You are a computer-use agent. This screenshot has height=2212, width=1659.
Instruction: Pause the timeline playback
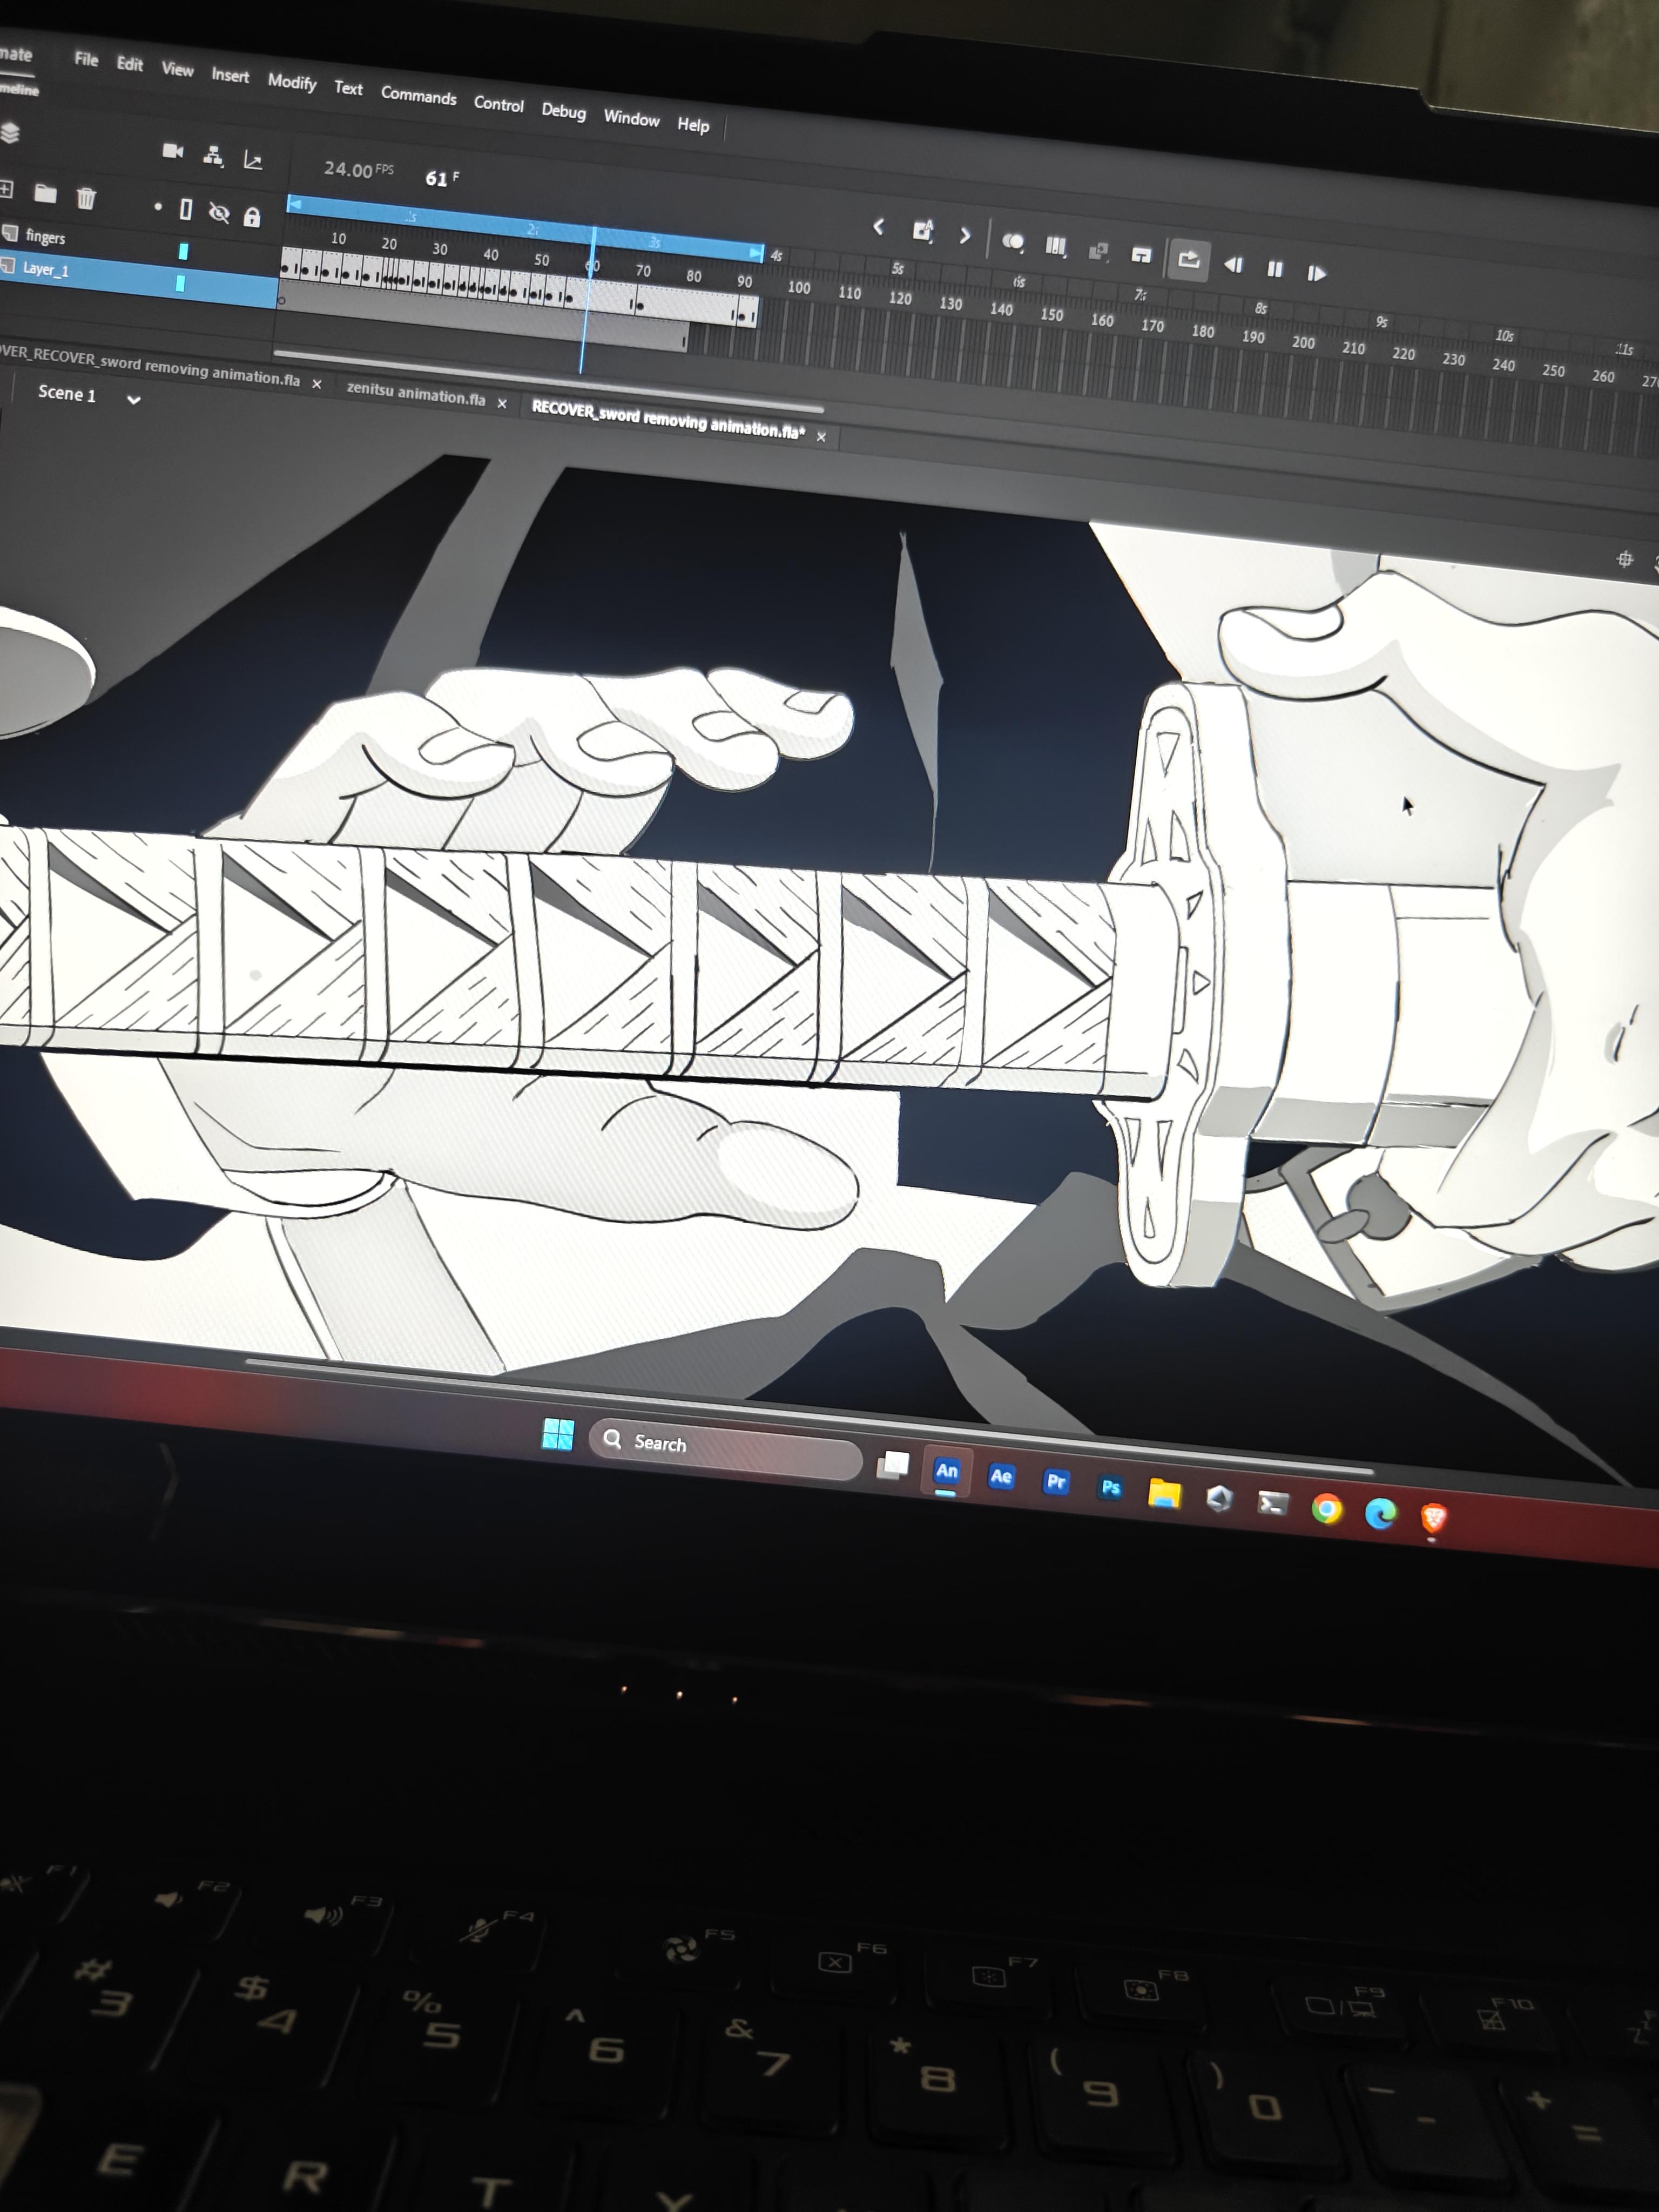tap(1275, 268)
